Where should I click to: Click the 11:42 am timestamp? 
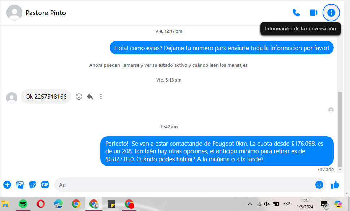coord(169,127)
